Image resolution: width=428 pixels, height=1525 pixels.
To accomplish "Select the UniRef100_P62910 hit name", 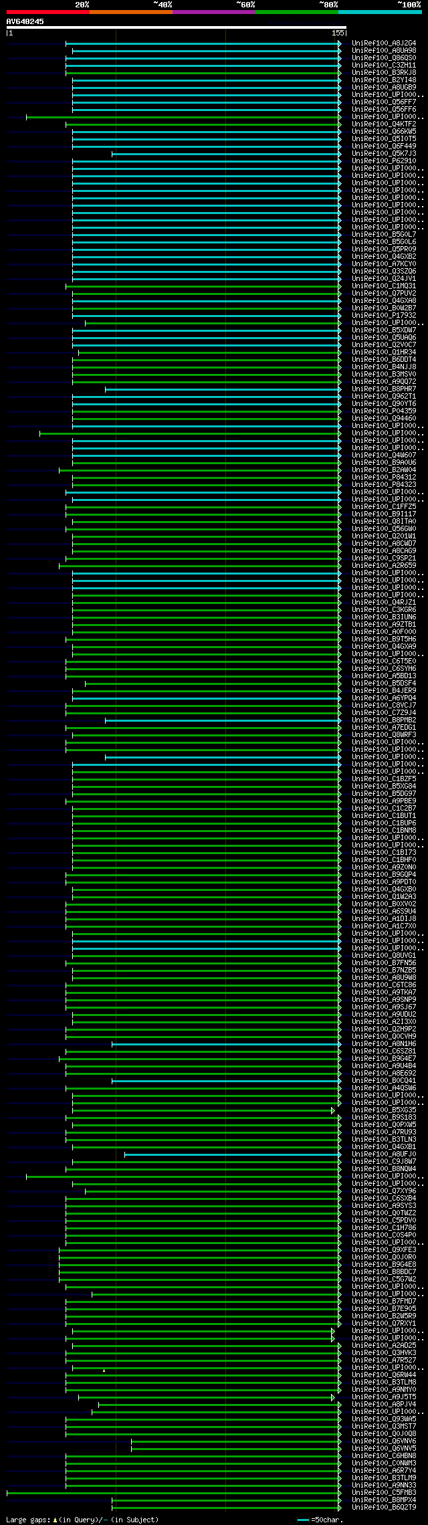I will [384, 161].
